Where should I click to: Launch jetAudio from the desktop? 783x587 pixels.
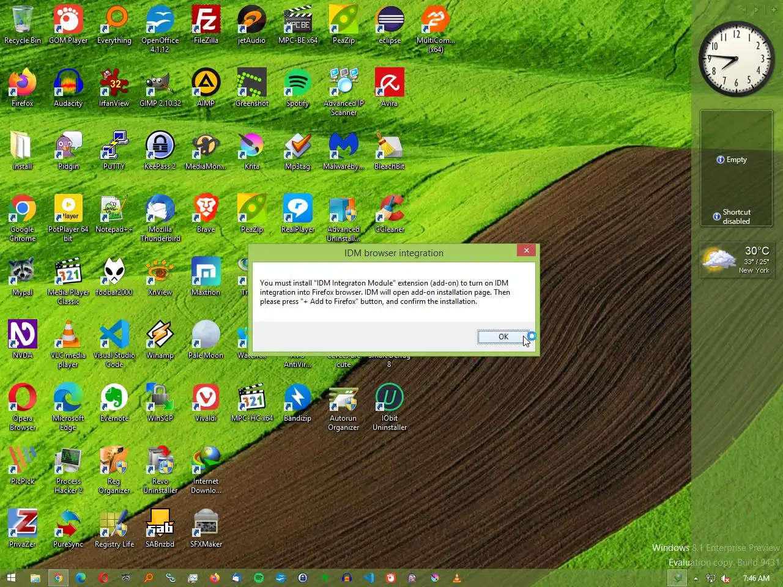coord(251,25)
